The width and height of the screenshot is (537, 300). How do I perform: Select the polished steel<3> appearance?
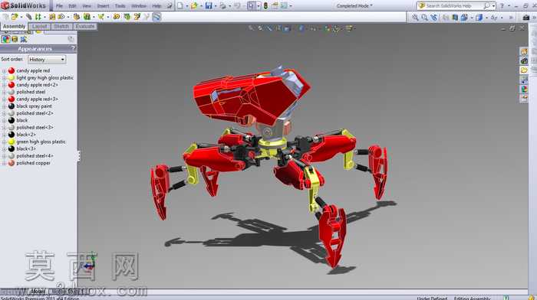tap(35, 128)
